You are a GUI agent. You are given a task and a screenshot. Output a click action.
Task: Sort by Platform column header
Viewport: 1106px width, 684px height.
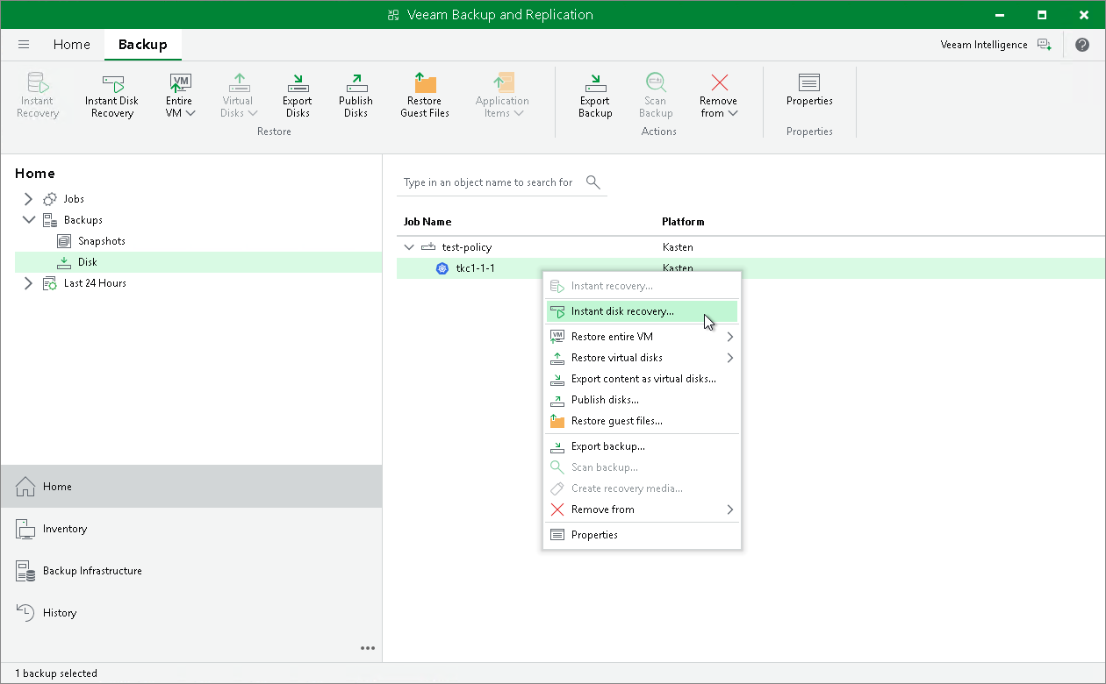(x=683, y=222)
